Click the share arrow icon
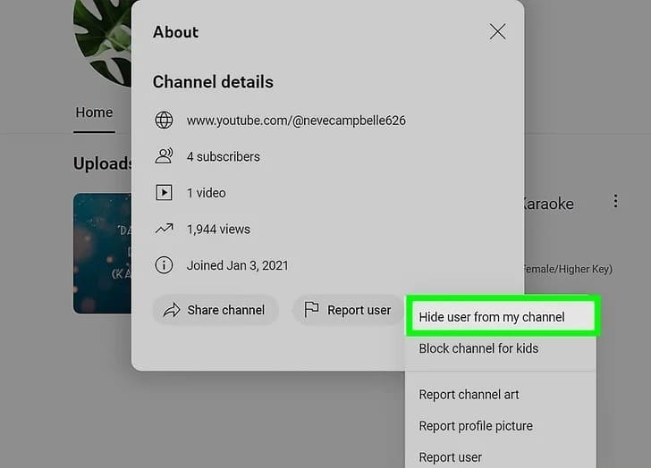Image resolution: width=651 pixels, height=468 pixels. 171,310
